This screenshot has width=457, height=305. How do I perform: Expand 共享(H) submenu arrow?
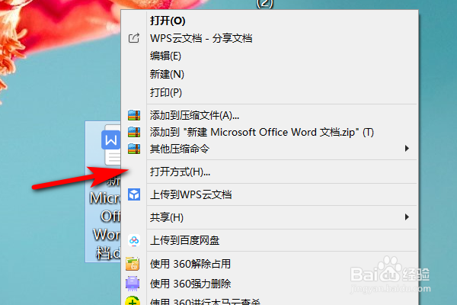(x=407, y=217)
